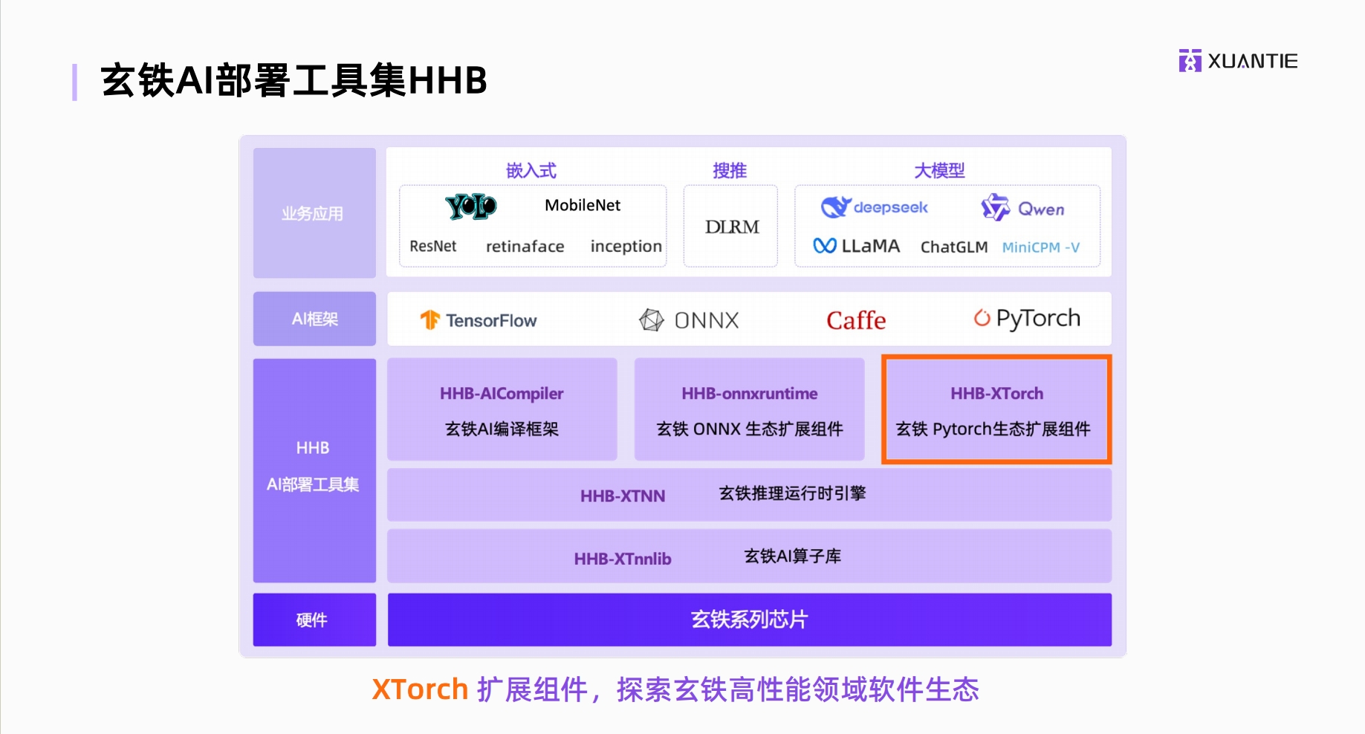Click the 玄铁推理运行时引擎 text
Screen dimensions: 1365x734
tap(792, 493)
